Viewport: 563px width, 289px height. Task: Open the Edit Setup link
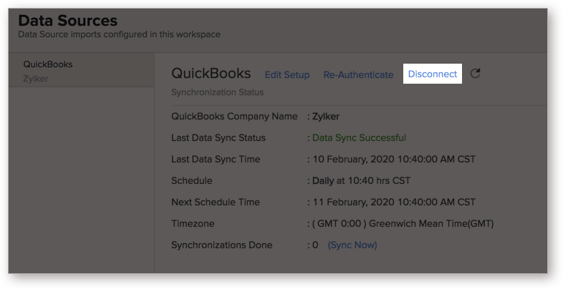tap(287, 74)
